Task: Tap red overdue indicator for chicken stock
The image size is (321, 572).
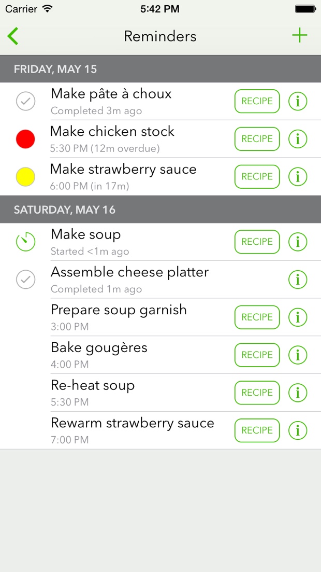Action: [x=25, y=139]
